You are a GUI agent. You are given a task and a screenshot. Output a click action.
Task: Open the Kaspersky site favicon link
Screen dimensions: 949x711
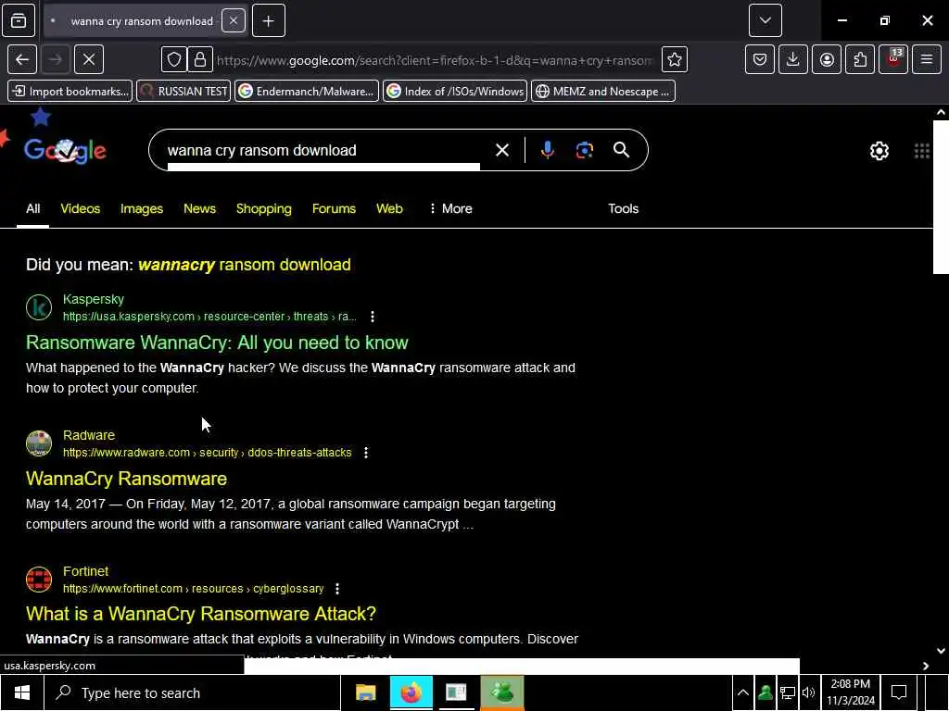39,307
